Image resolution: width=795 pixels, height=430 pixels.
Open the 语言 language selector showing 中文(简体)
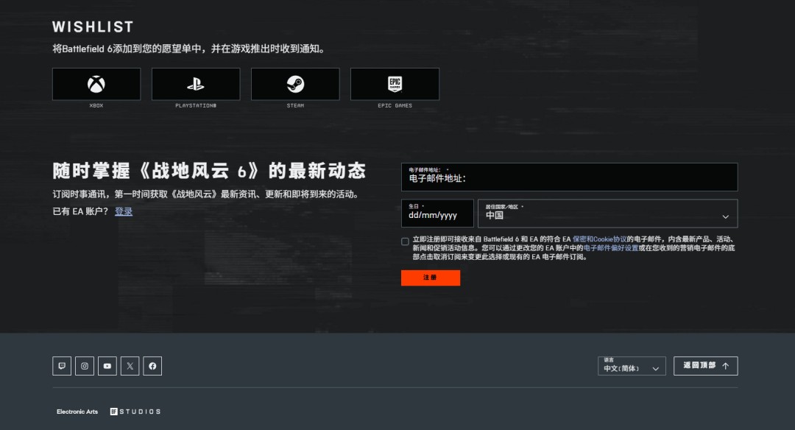coord(630,366)
